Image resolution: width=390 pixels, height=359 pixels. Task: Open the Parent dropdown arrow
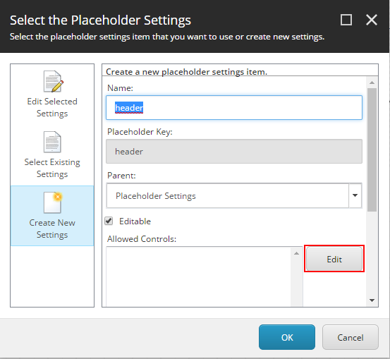pos(355,195)
